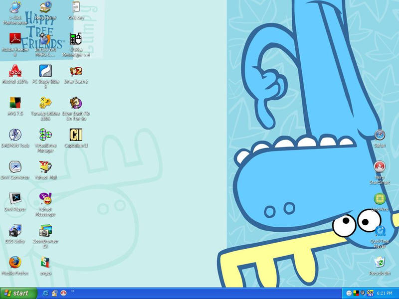
Task: Open TuneUp Utilities 2006 shortcut
Action: click(x=45, y=103)
